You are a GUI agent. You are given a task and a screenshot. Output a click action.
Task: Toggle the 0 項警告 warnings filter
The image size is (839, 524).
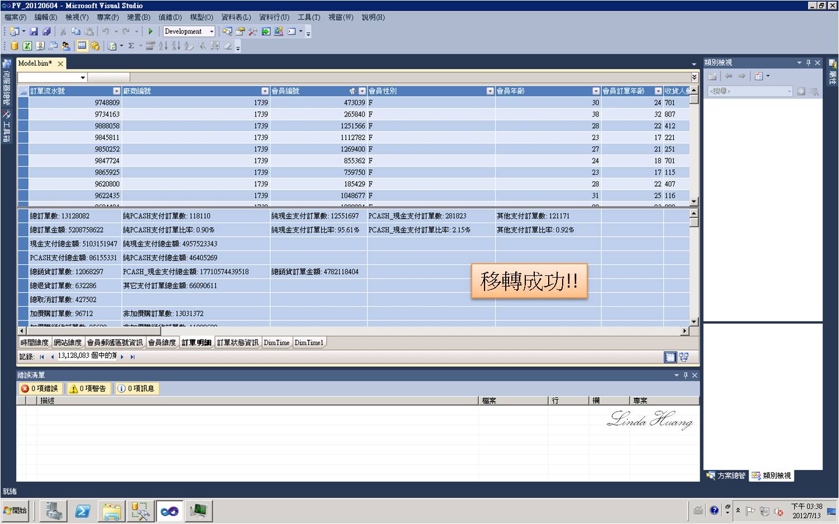point(88,389)
